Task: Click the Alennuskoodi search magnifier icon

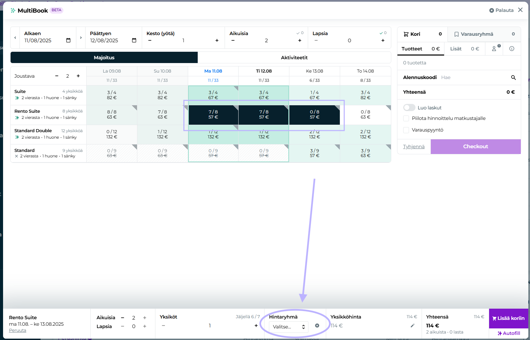Action: [x=513, y=78]
